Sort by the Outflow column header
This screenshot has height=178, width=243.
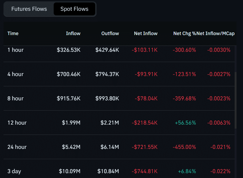pyautogui.click(x=110, y=33)
